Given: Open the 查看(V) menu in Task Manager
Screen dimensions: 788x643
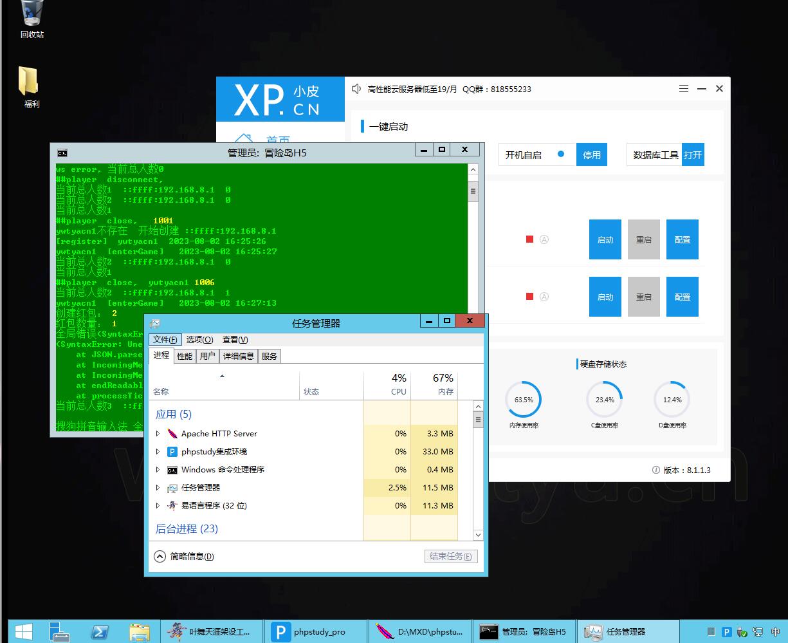Looking at the screenshot, I should 235,339.
